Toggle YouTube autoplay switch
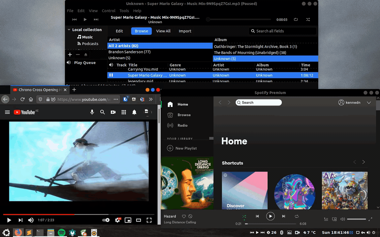 (x=106, y=220)
